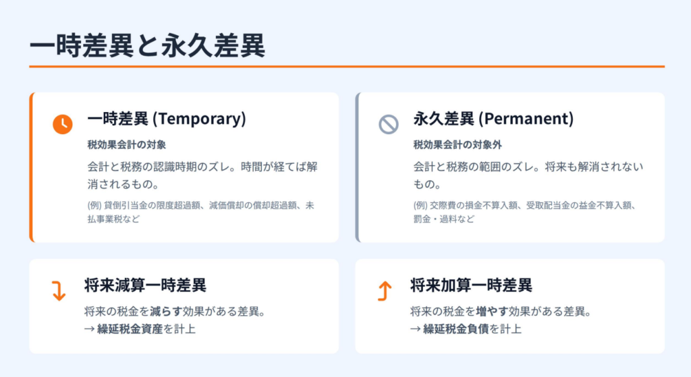Click the orange upward-turn arrow icon

point(384,291)
